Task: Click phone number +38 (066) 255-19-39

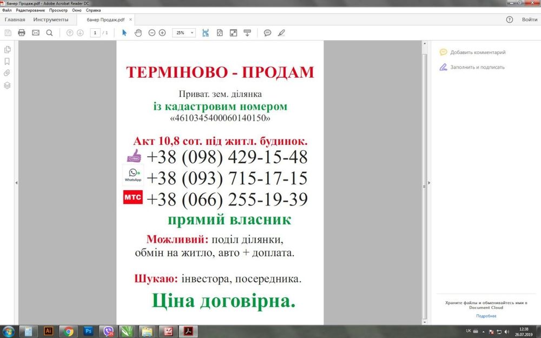Action: point(227,200)
